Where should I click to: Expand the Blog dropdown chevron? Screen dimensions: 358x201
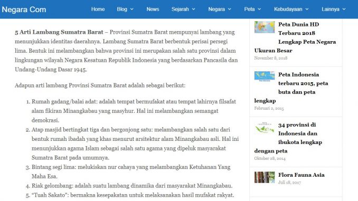pyautogui.click(x=131, y=9)
